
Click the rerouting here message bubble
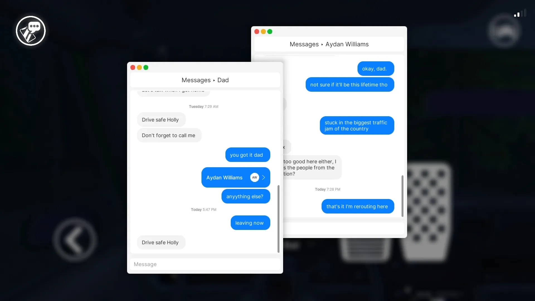coord(357,206)
